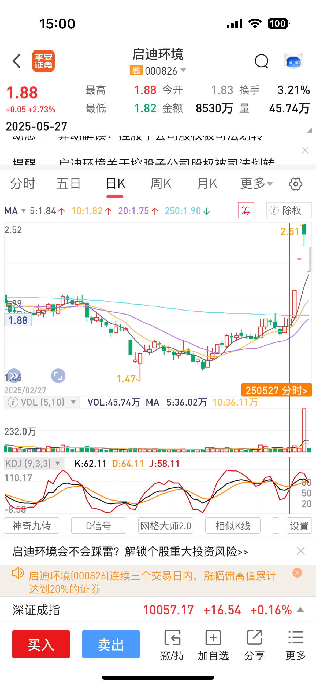
Task: Open KDJ (9,3,3) indicator dropdown
Action: point(34,464)
